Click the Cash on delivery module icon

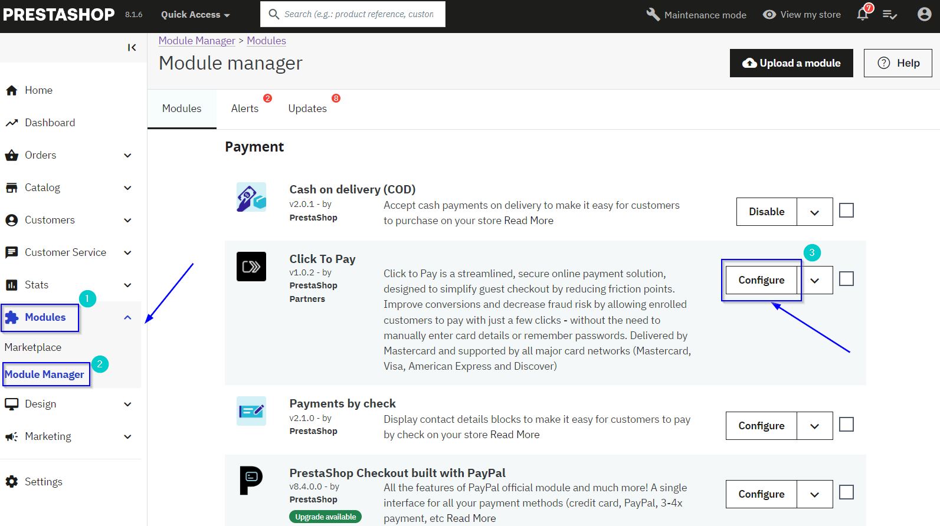[x=251, y=197]
